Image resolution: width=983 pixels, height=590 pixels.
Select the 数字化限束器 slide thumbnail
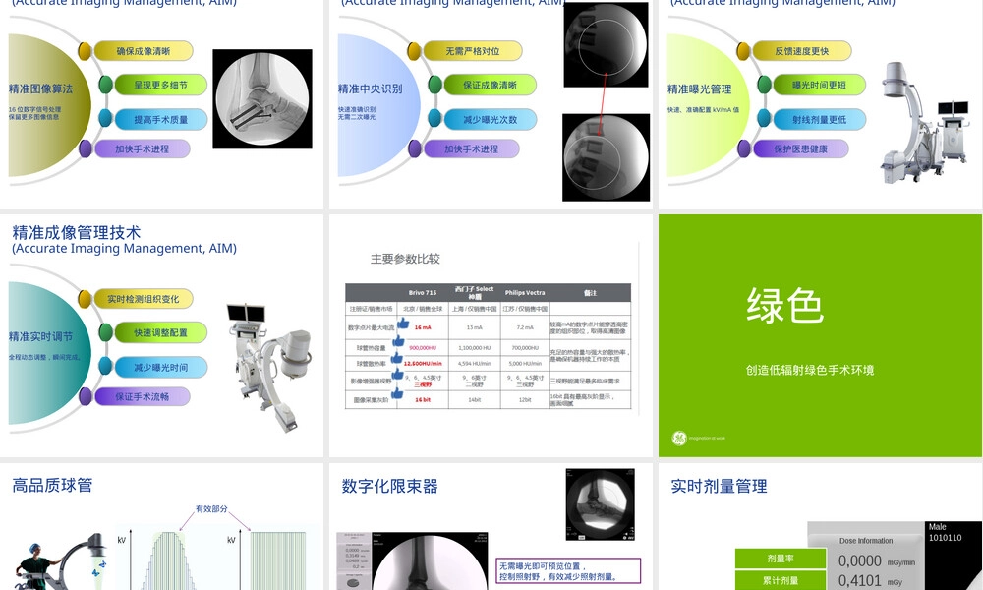[x=491, y=527]
